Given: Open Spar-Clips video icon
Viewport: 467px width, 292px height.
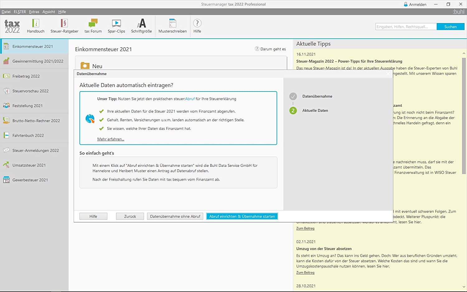Looking at the screenshot, I should coord(116,23).
